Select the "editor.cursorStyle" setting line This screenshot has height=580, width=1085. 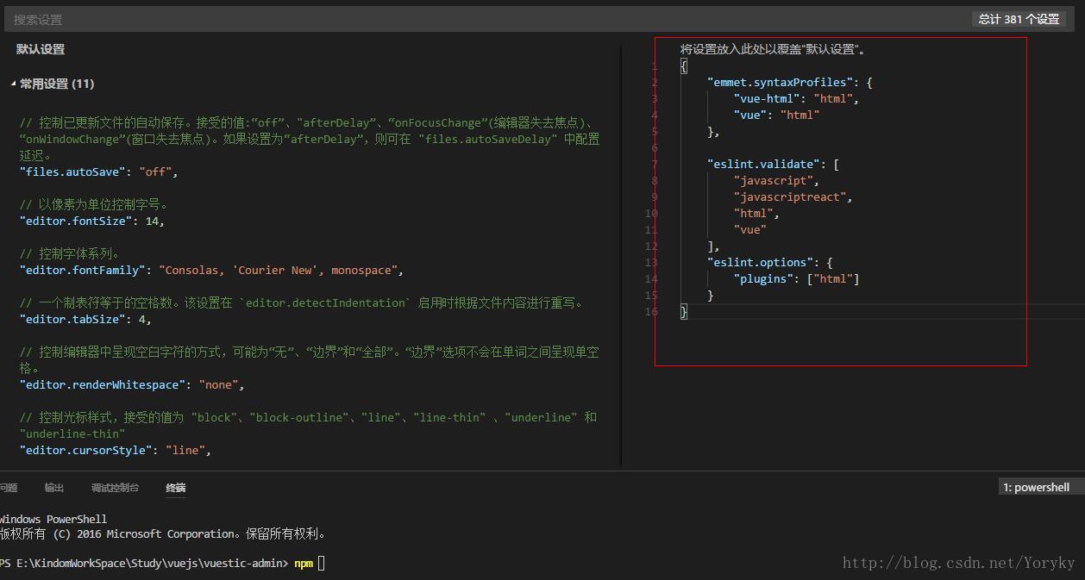tap(116, 450)
